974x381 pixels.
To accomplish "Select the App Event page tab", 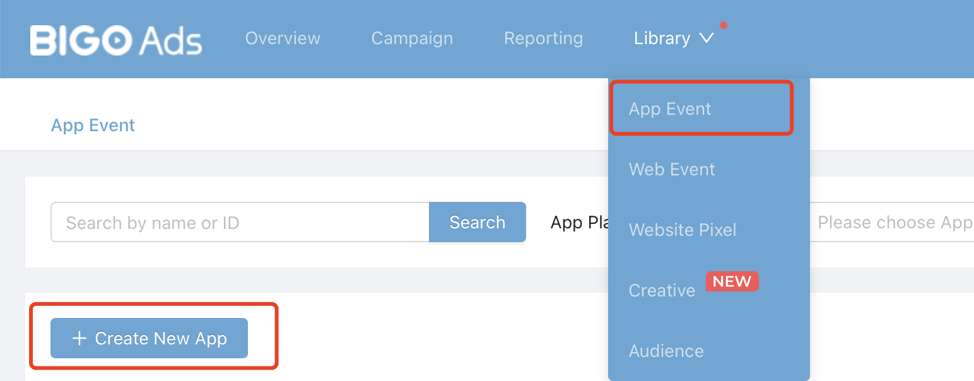I will (93, 126).
